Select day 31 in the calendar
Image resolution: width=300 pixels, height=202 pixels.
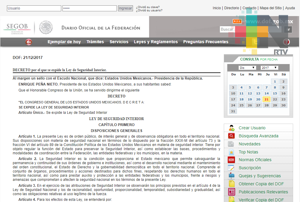[233, 111]
